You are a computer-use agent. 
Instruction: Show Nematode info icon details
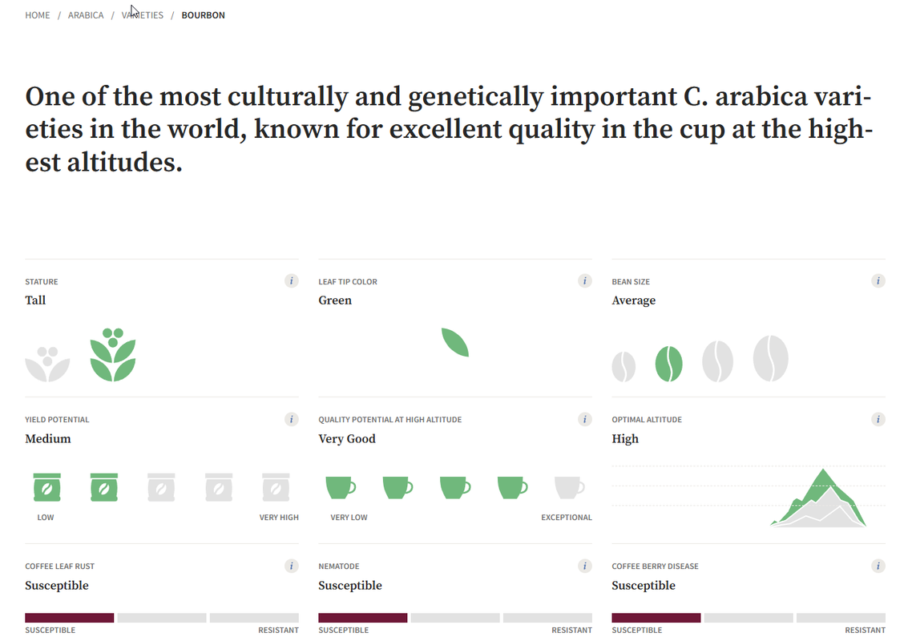coord(584,566)
